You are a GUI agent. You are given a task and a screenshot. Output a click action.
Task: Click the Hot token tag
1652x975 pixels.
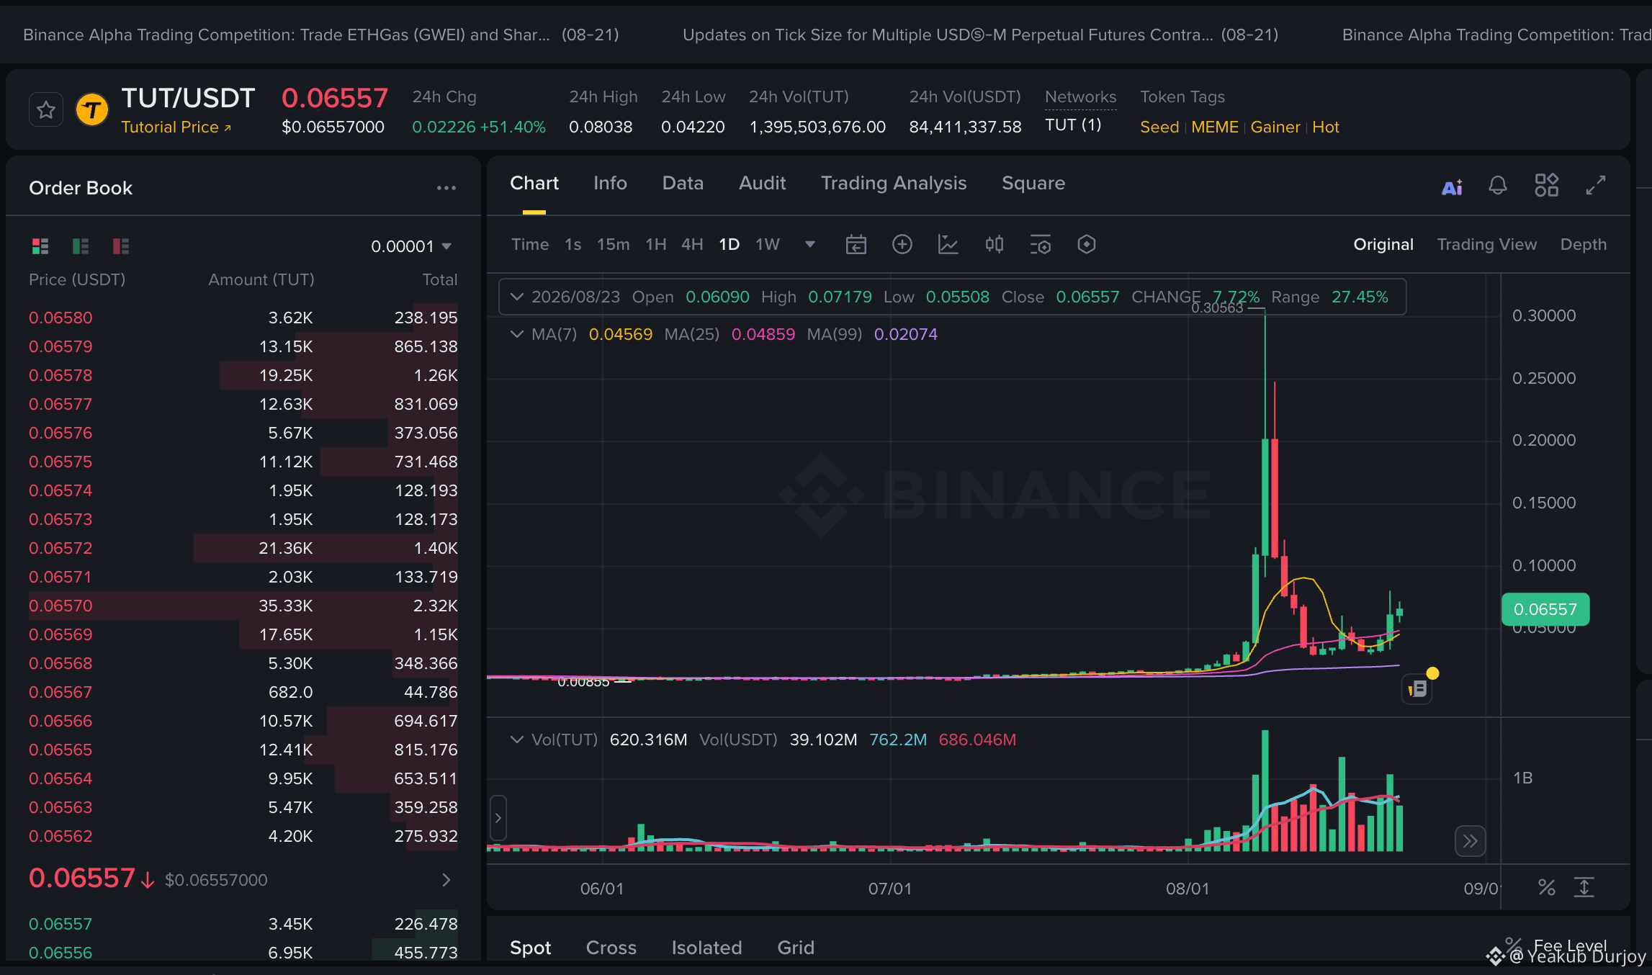(x=1326, y=127)
